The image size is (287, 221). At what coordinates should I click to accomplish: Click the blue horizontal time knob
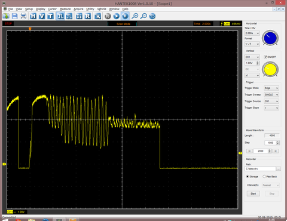[270, 38]
